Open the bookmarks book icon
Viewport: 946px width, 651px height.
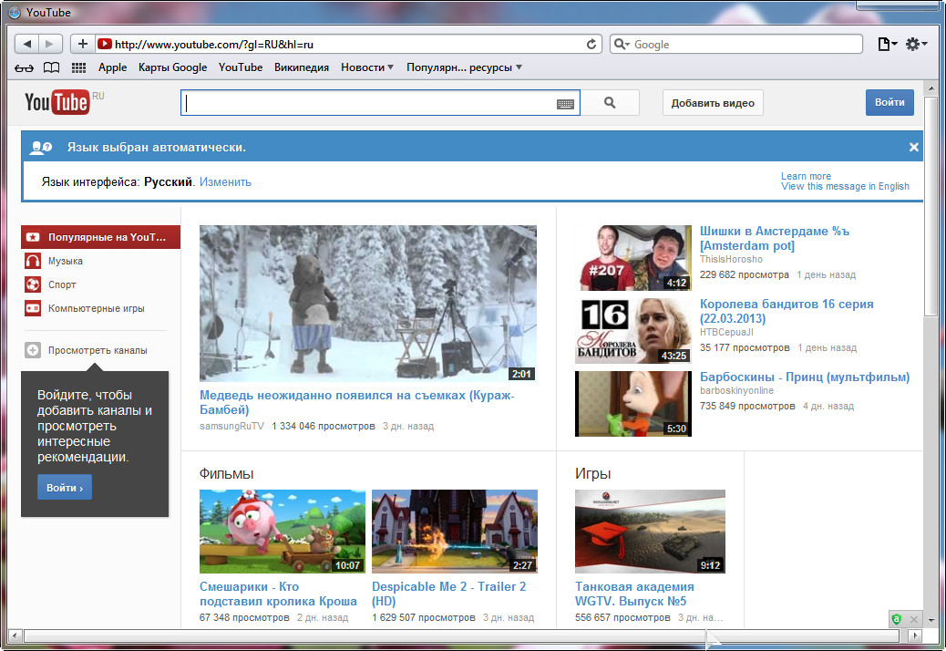pos(52,67)
